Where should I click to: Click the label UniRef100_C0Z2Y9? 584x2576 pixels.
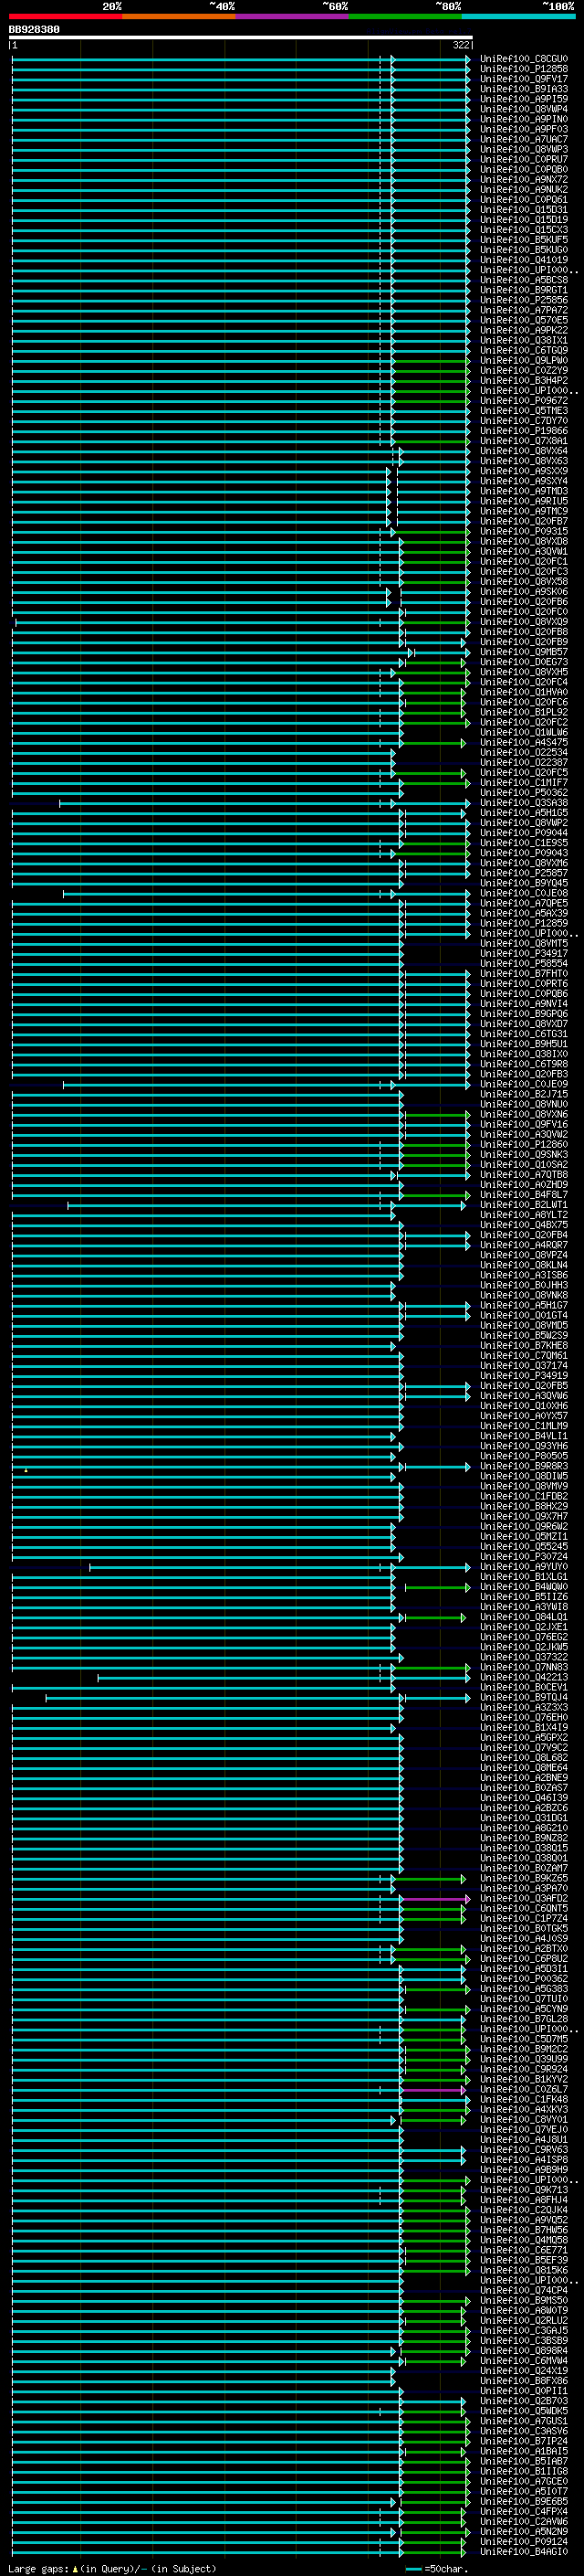[523, 370]
